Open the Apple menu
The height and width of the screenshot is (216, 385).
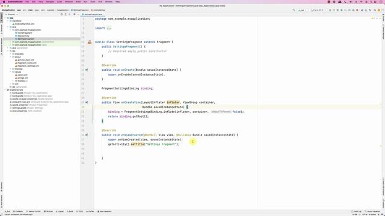(4, 2)
